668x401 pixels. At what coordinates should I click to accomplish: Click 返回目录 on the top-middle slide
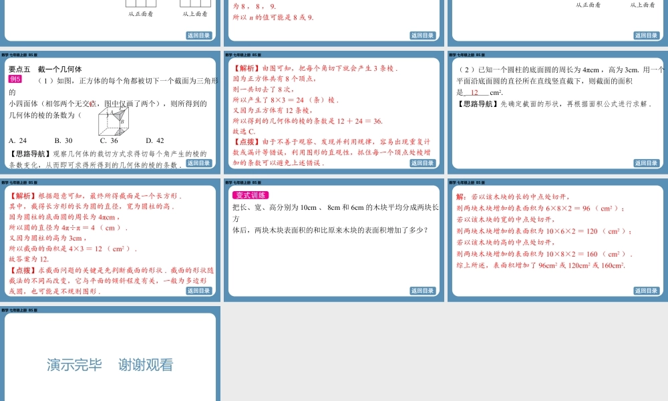pyautogui.click(x=422, y=35)
